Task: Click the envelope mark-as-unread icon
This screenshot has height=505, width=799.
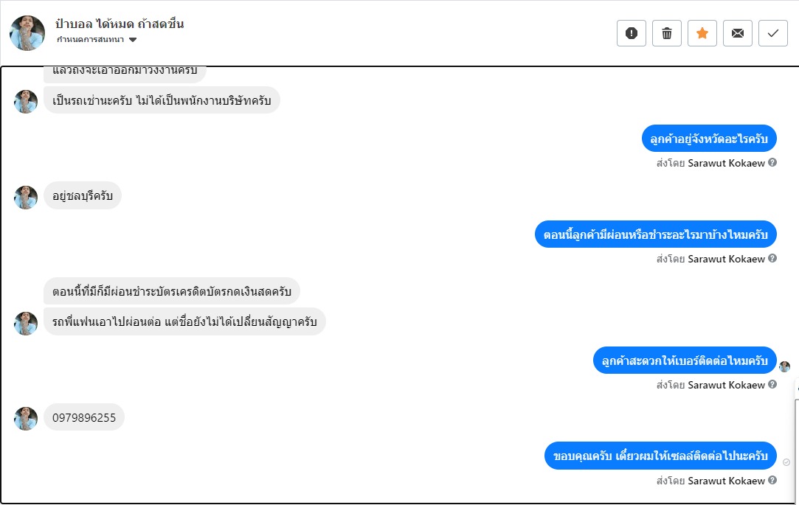Action: click(x=738, y=33)
